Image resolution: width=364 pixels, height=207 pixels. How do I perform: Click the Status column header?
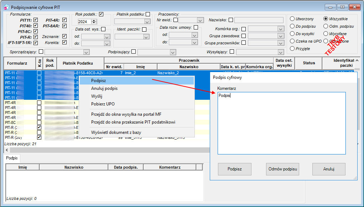(x=309, y=63)
